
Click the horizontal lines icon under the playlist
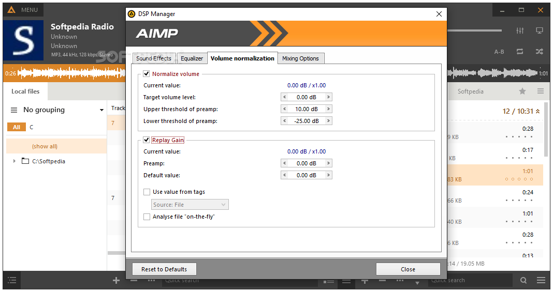point(346,281)
